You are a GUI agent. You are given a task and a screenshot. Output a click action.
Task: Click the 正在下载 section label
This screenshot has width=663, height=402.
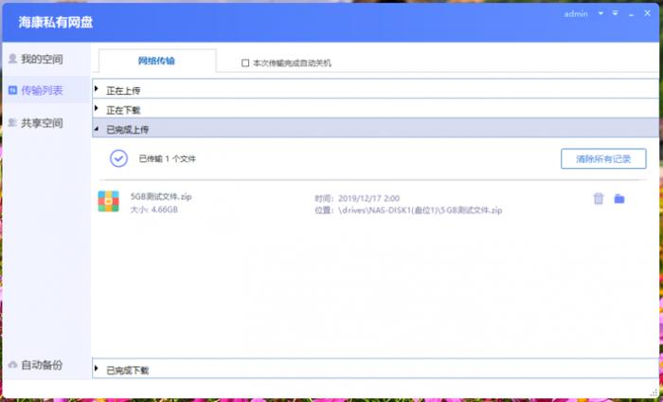[x=123, y=110]
